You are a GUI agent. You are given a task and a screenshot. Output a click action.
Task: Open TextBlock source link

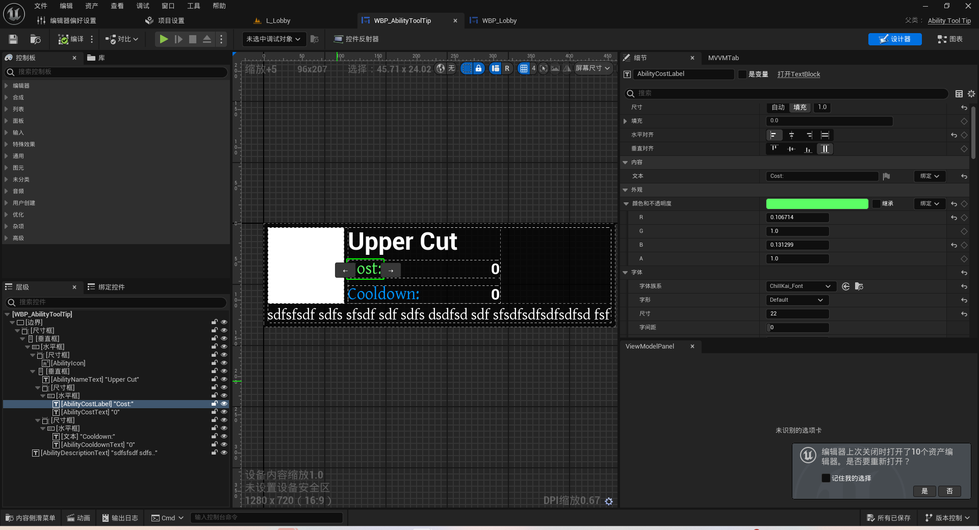[798, 74]
